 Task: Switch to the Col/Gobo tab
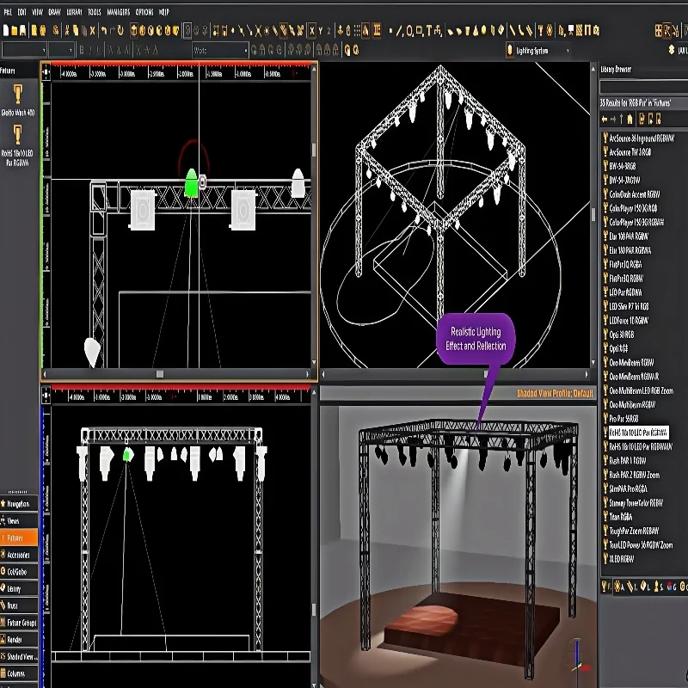click(x=19, y=572)
